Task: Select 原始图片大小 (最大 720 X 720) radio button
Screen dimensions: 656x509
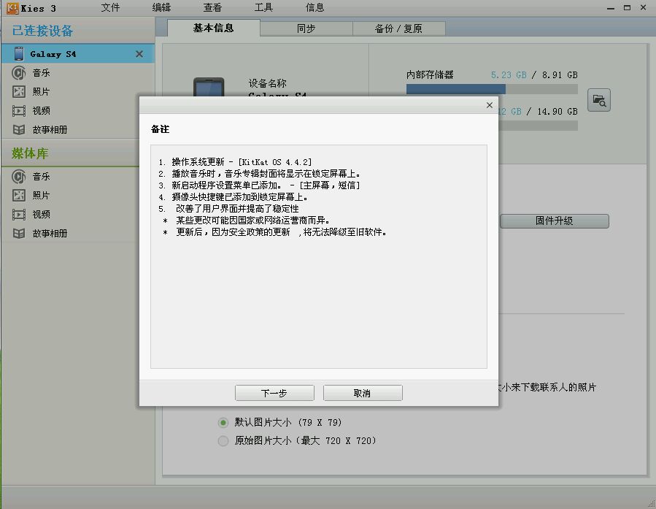Action: click(x=223, y=441)
